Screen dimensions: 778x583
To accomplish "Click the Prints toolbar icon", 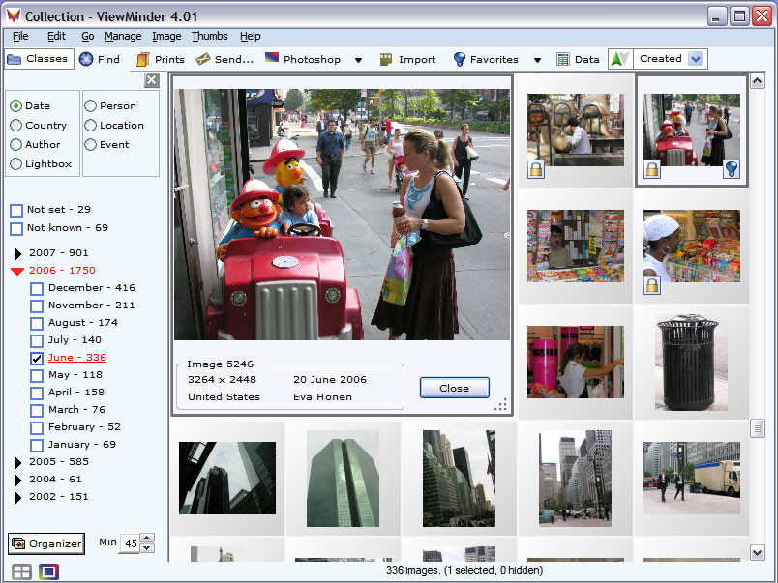I will (x=142, y=60).
